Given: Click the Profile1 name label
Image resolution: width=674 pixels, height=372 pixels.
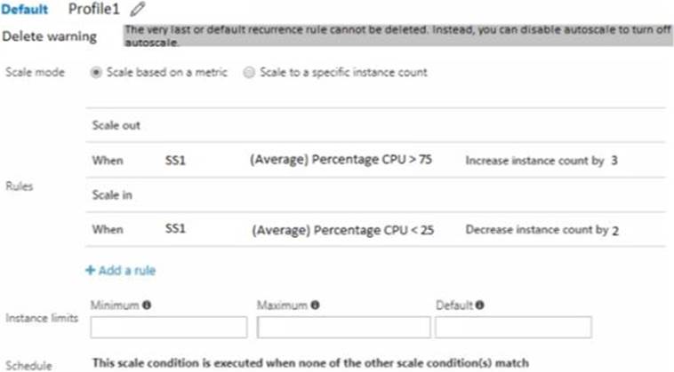Looking at the screenshot, I should click(x=95, y=10).
